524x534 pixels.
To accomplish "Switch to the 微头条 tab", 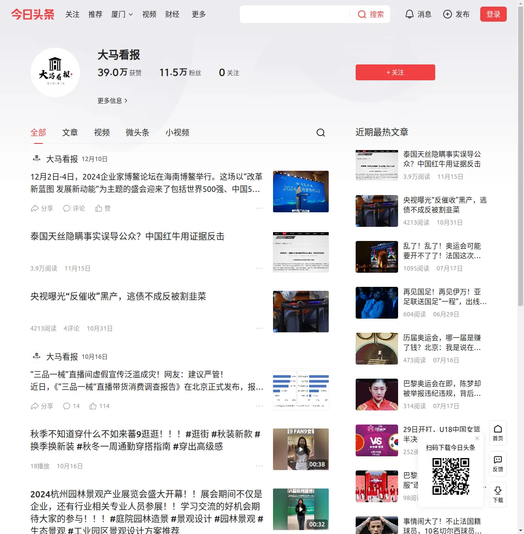I will coord(137,132).
